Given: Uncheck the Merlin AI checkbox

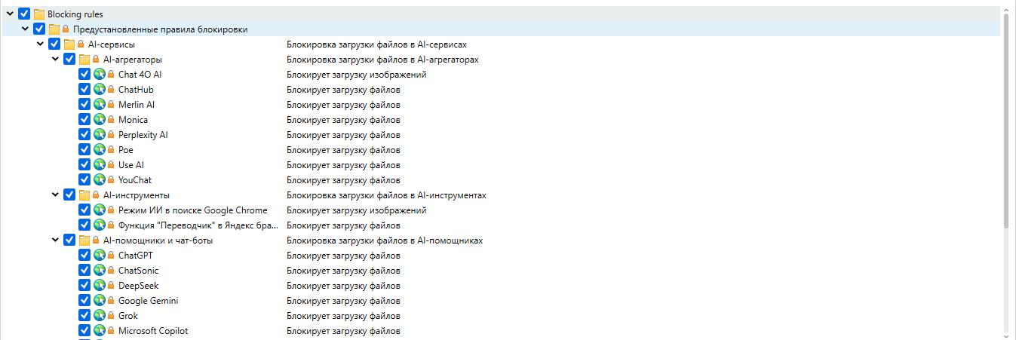Looking at the screenshot, I should point(84,105).
